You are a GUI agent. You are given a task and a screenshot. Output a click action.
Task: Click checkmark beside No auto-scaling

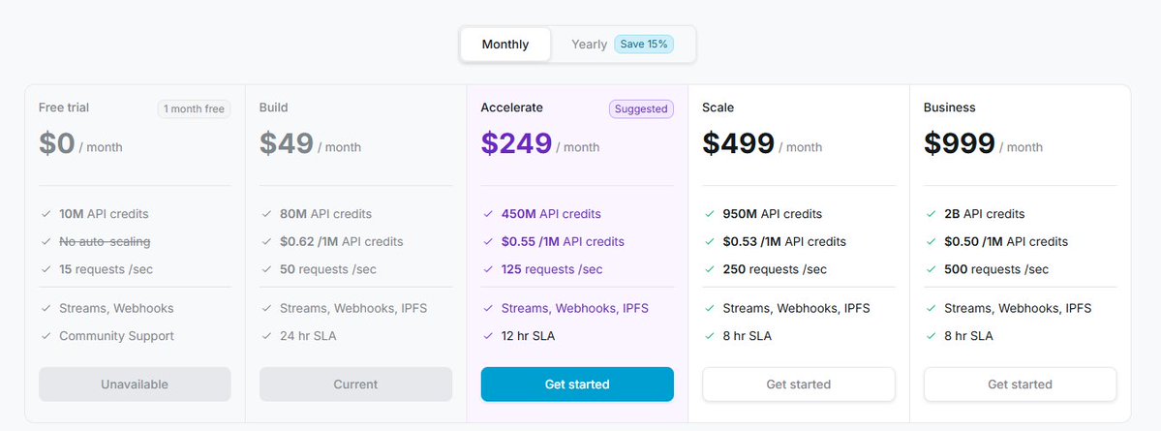point(46,241)
